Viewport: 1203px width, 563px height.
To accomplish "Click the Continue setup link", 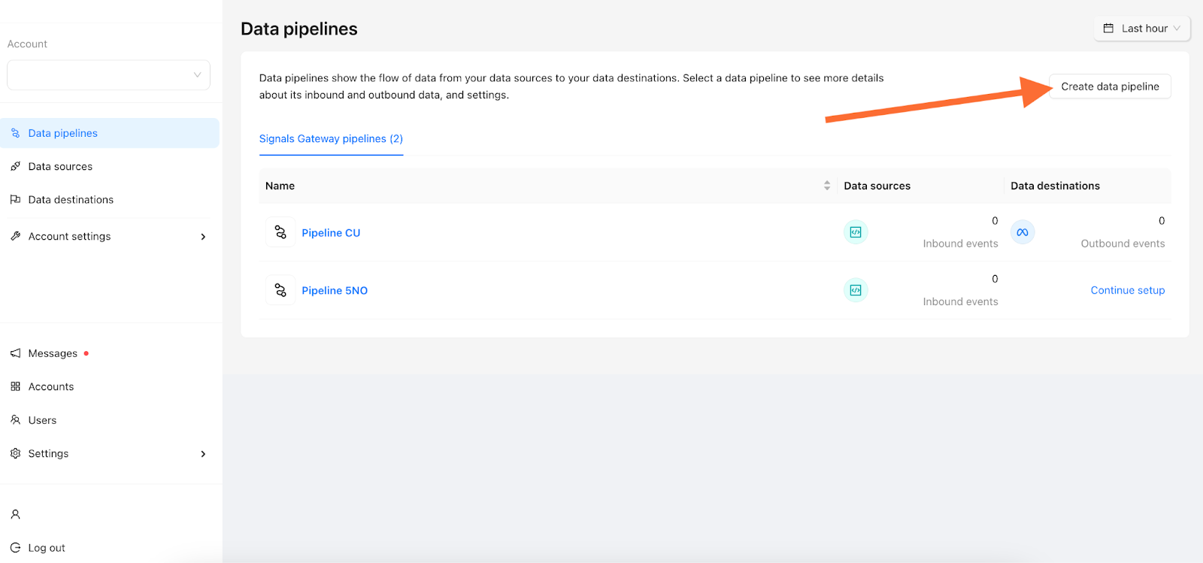I will tap(1127, 290).
